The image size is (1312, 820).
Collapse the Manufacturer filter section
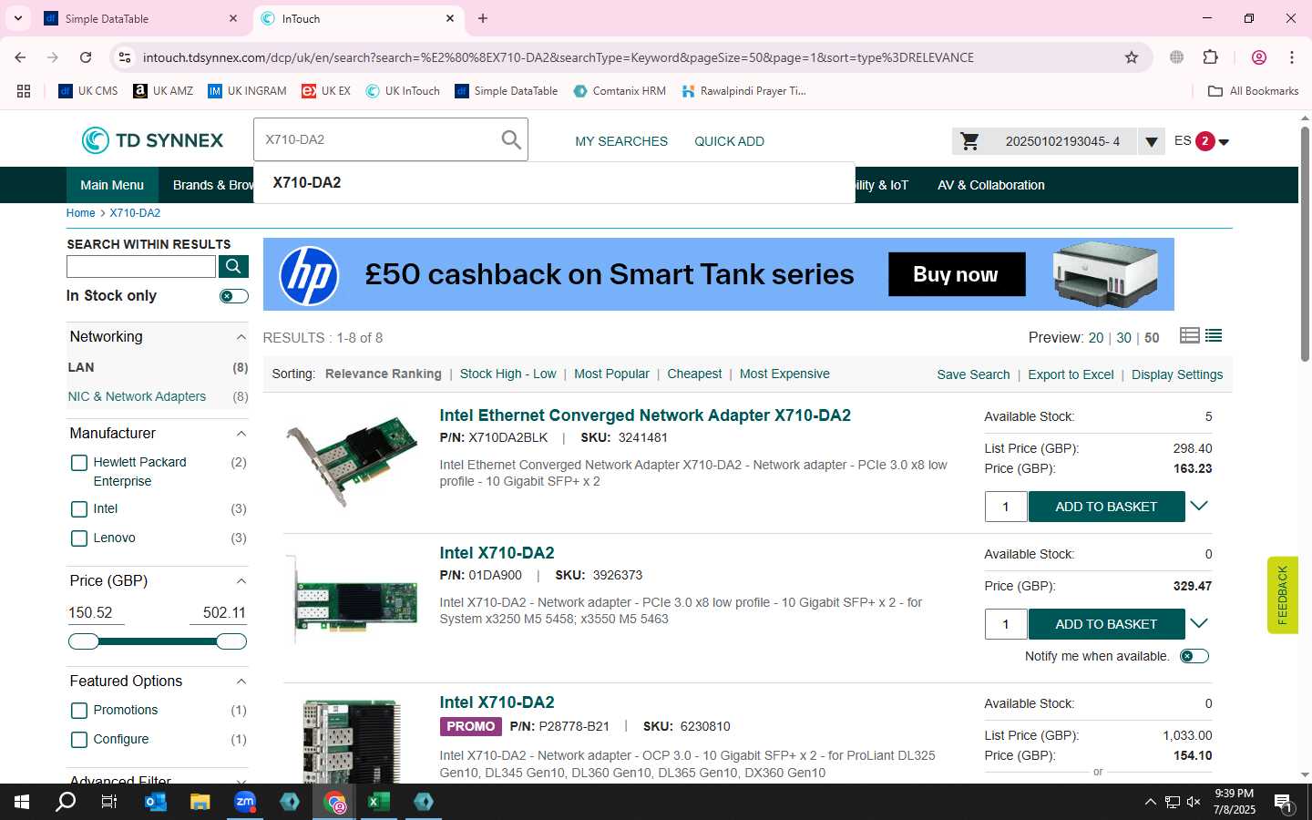click(241, 434)
